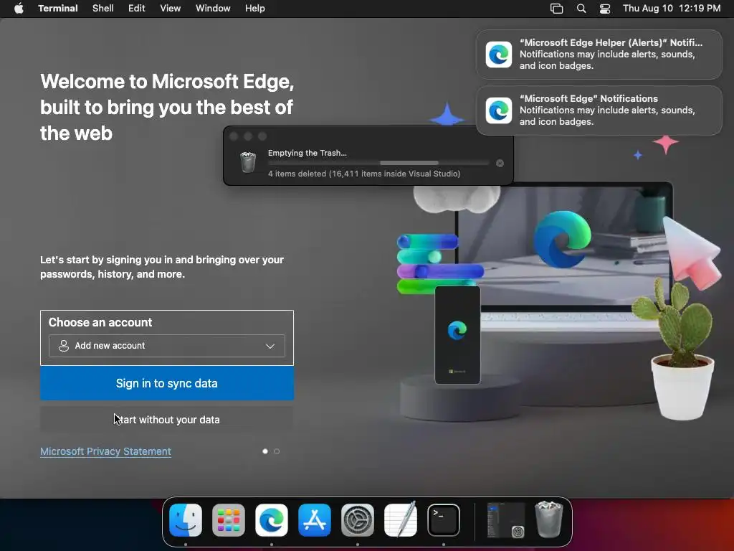
Task: Click the "Emptying the Trash…" label
Action: pyautogui.click(x=307, y=153)
